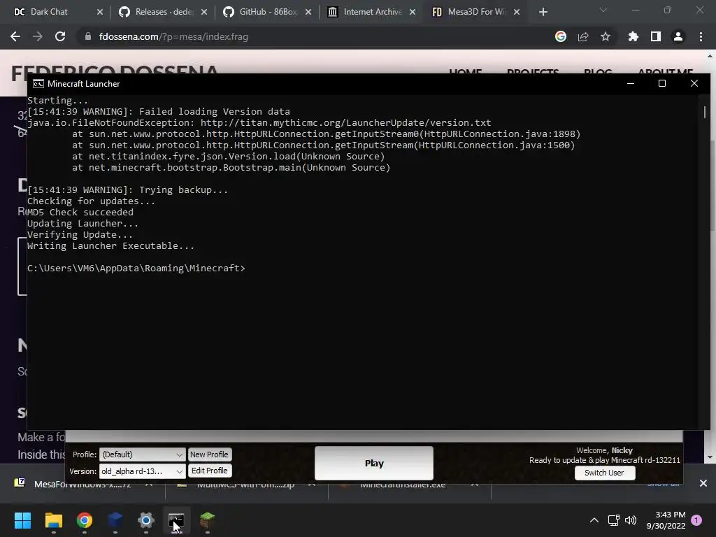Open the Profile dropdown (Default)
The width and height of the screenshot is (716, 537).
point(143,454)
